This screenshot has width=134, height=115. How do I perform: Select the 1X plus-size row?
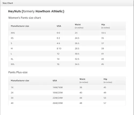tap(67, 87)
